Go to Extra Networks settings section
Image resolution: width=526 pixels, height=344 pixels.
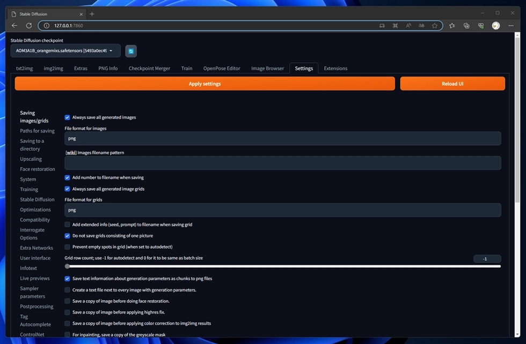(36, 248)
